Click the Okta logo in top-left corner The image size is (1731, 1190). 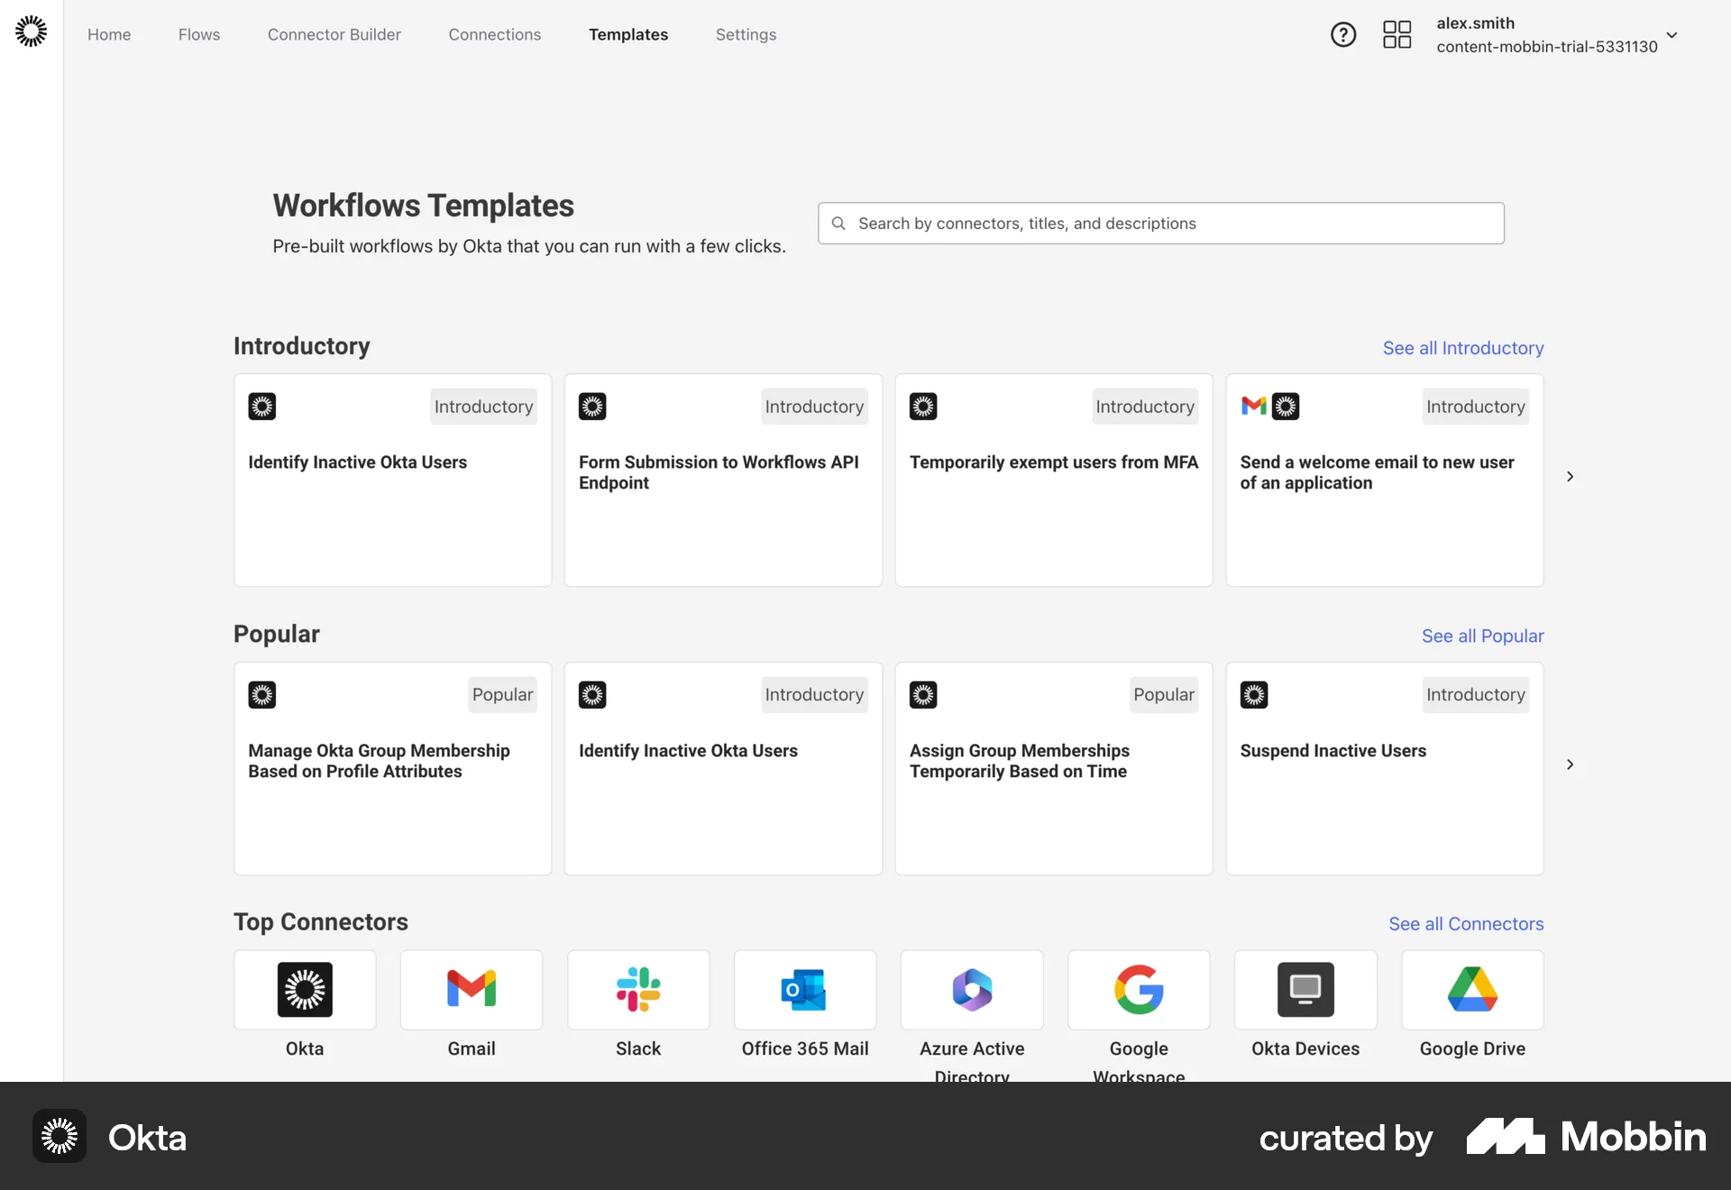click(x=31, y=30)
